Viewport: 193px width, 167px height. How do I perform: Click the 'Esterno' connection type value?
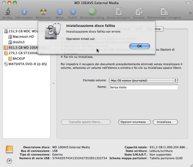57,154
